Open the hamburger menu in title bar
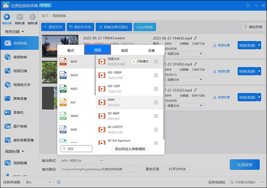 248,5
